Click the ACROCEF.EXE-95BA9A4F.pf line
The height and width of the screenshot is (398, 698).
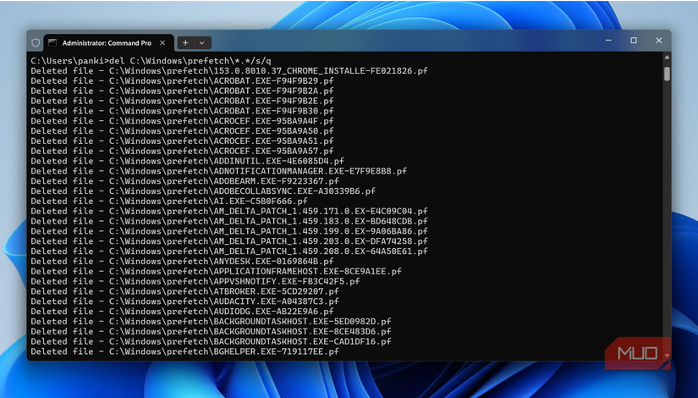point(182,121)
